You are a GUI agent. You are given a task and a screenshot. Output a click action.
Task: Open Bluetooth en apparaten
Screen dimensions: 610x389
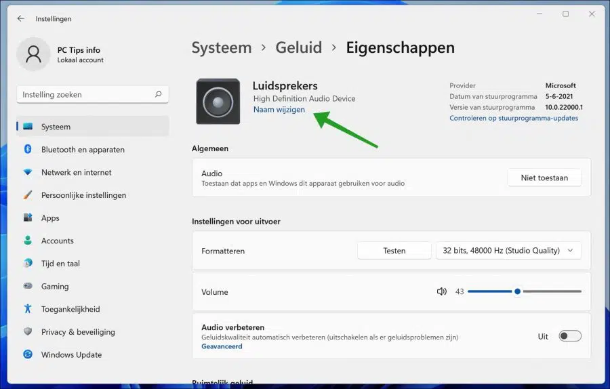93,149
